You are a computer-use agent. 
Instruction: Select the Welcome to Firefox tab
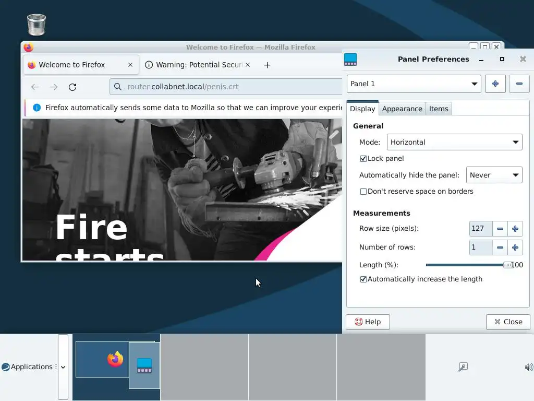coord(81,65)
